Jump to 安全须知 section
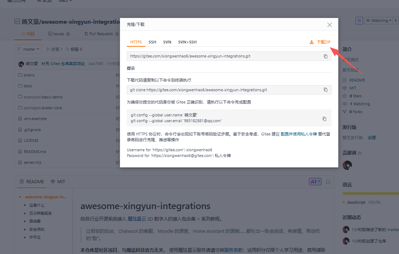This screenshot has width=399, height=254. coord(37,229)
